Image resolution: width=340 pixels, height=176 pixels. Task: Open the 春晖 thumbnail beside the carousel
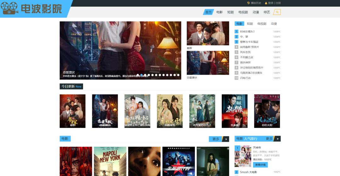[x=208, y=33]
